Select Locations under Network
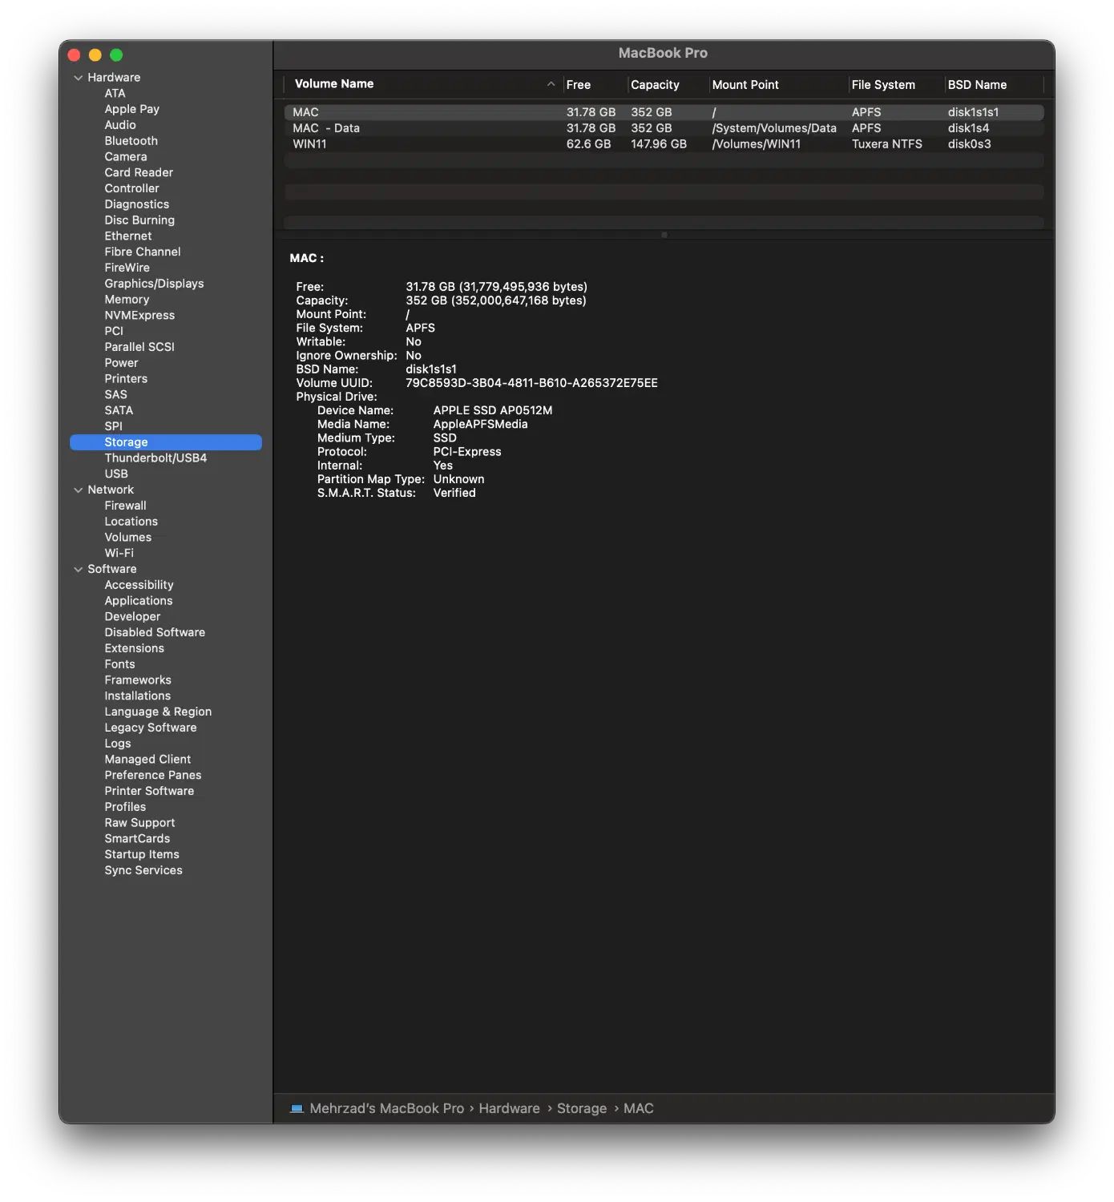Image resolution: width=1114 pixels, height=1202 pixels. click(x=131, y=522)
